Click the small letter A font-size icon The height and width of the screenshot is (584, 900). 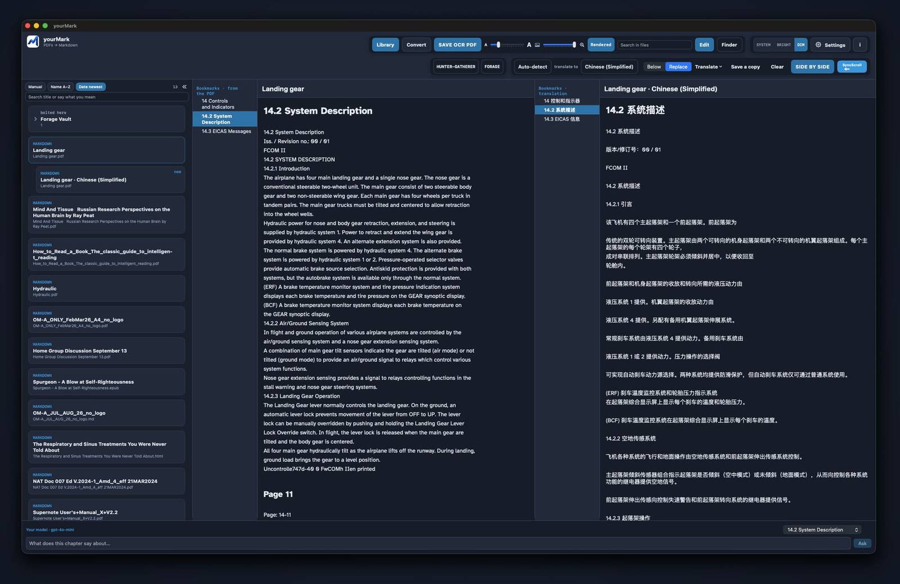[x=485, y=45]
